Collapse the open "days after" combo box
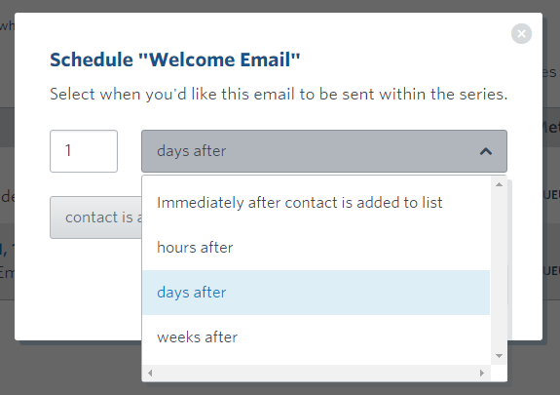The width and height of the screenshot is (560, 395). [x=324, y=151]
